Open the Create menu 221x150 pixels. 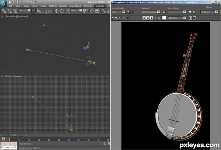tap(43, 6)
